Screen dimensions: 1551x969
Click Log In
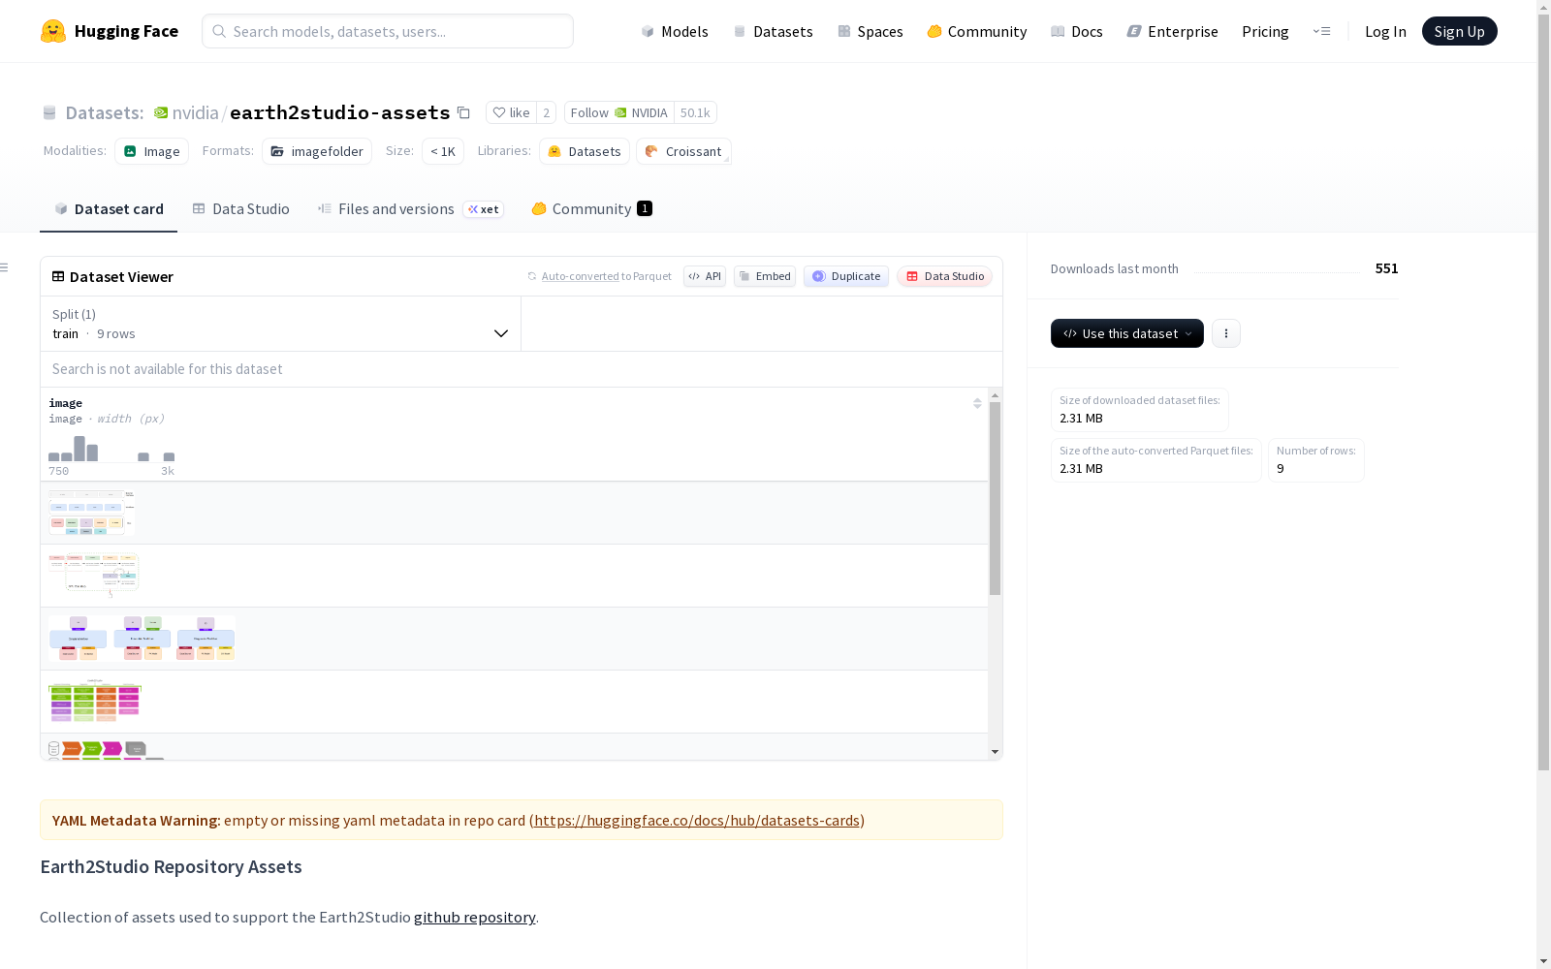point(1385,31)
